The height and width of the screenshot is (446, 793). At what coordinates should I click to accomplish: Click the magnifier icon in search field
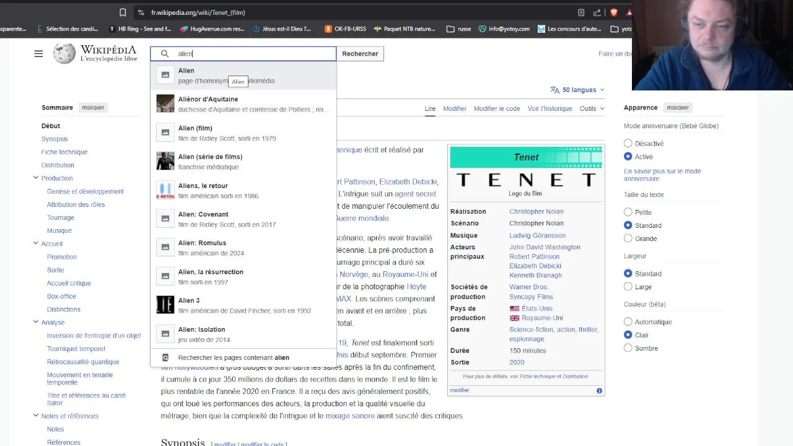165,54
